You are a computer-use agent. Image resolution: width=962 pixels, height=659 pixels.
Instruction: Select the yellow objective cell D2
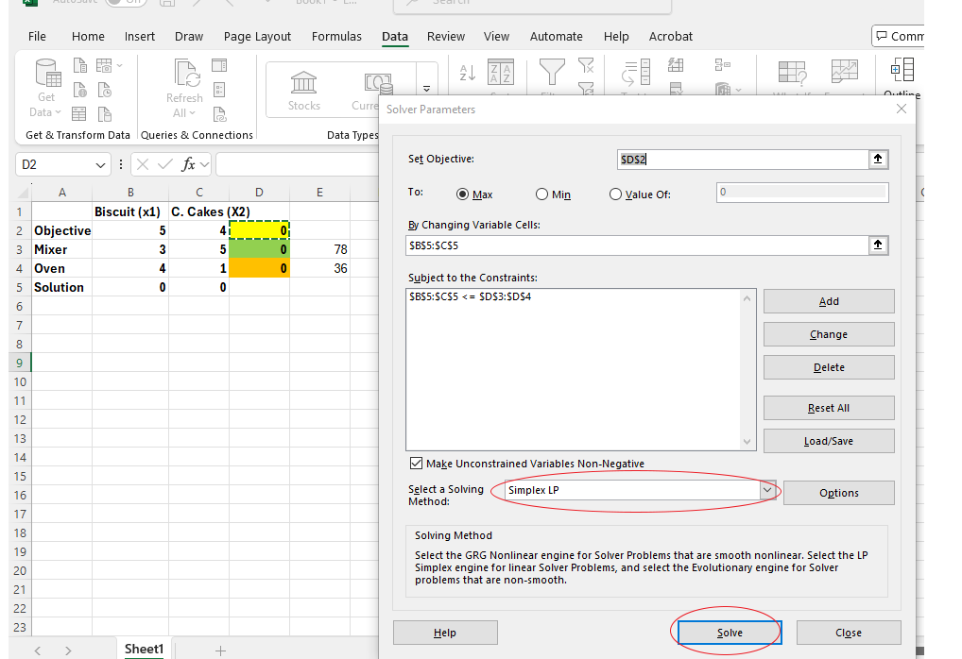[259, 230]
